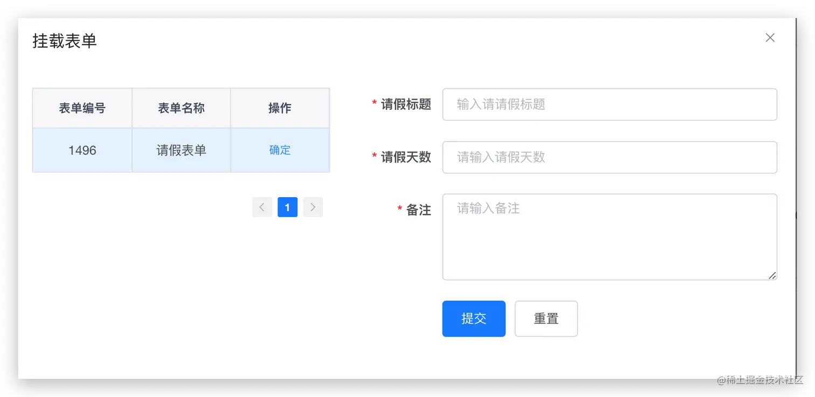Screen dimensions: 815x397
Task: Select page 1 in pagination
Action: coord(287,207)
